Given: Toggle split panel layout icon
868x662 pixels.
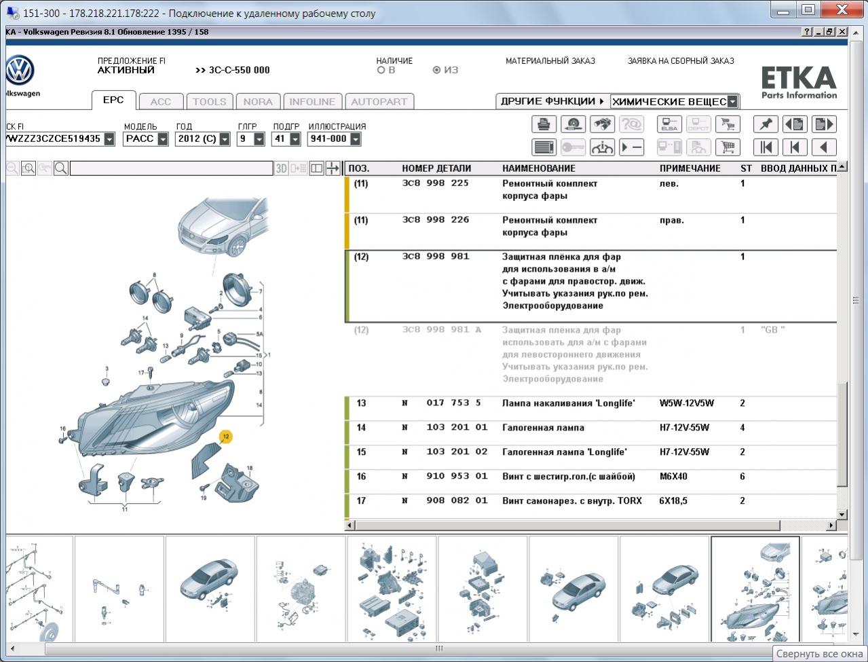Looking at the screenshot, I should click(316, 168).
